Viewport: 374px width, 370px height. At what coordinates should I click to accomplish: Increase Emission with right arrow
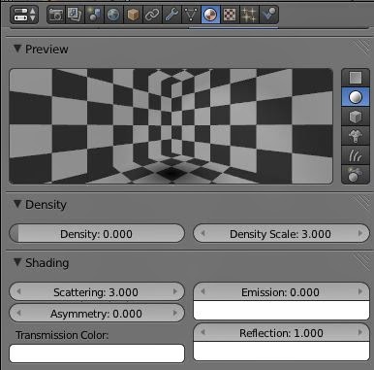point(360,291)
